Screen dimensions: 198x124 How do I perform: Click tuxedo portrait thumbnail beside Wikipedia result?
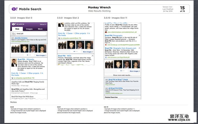click(x=14, y=63)
